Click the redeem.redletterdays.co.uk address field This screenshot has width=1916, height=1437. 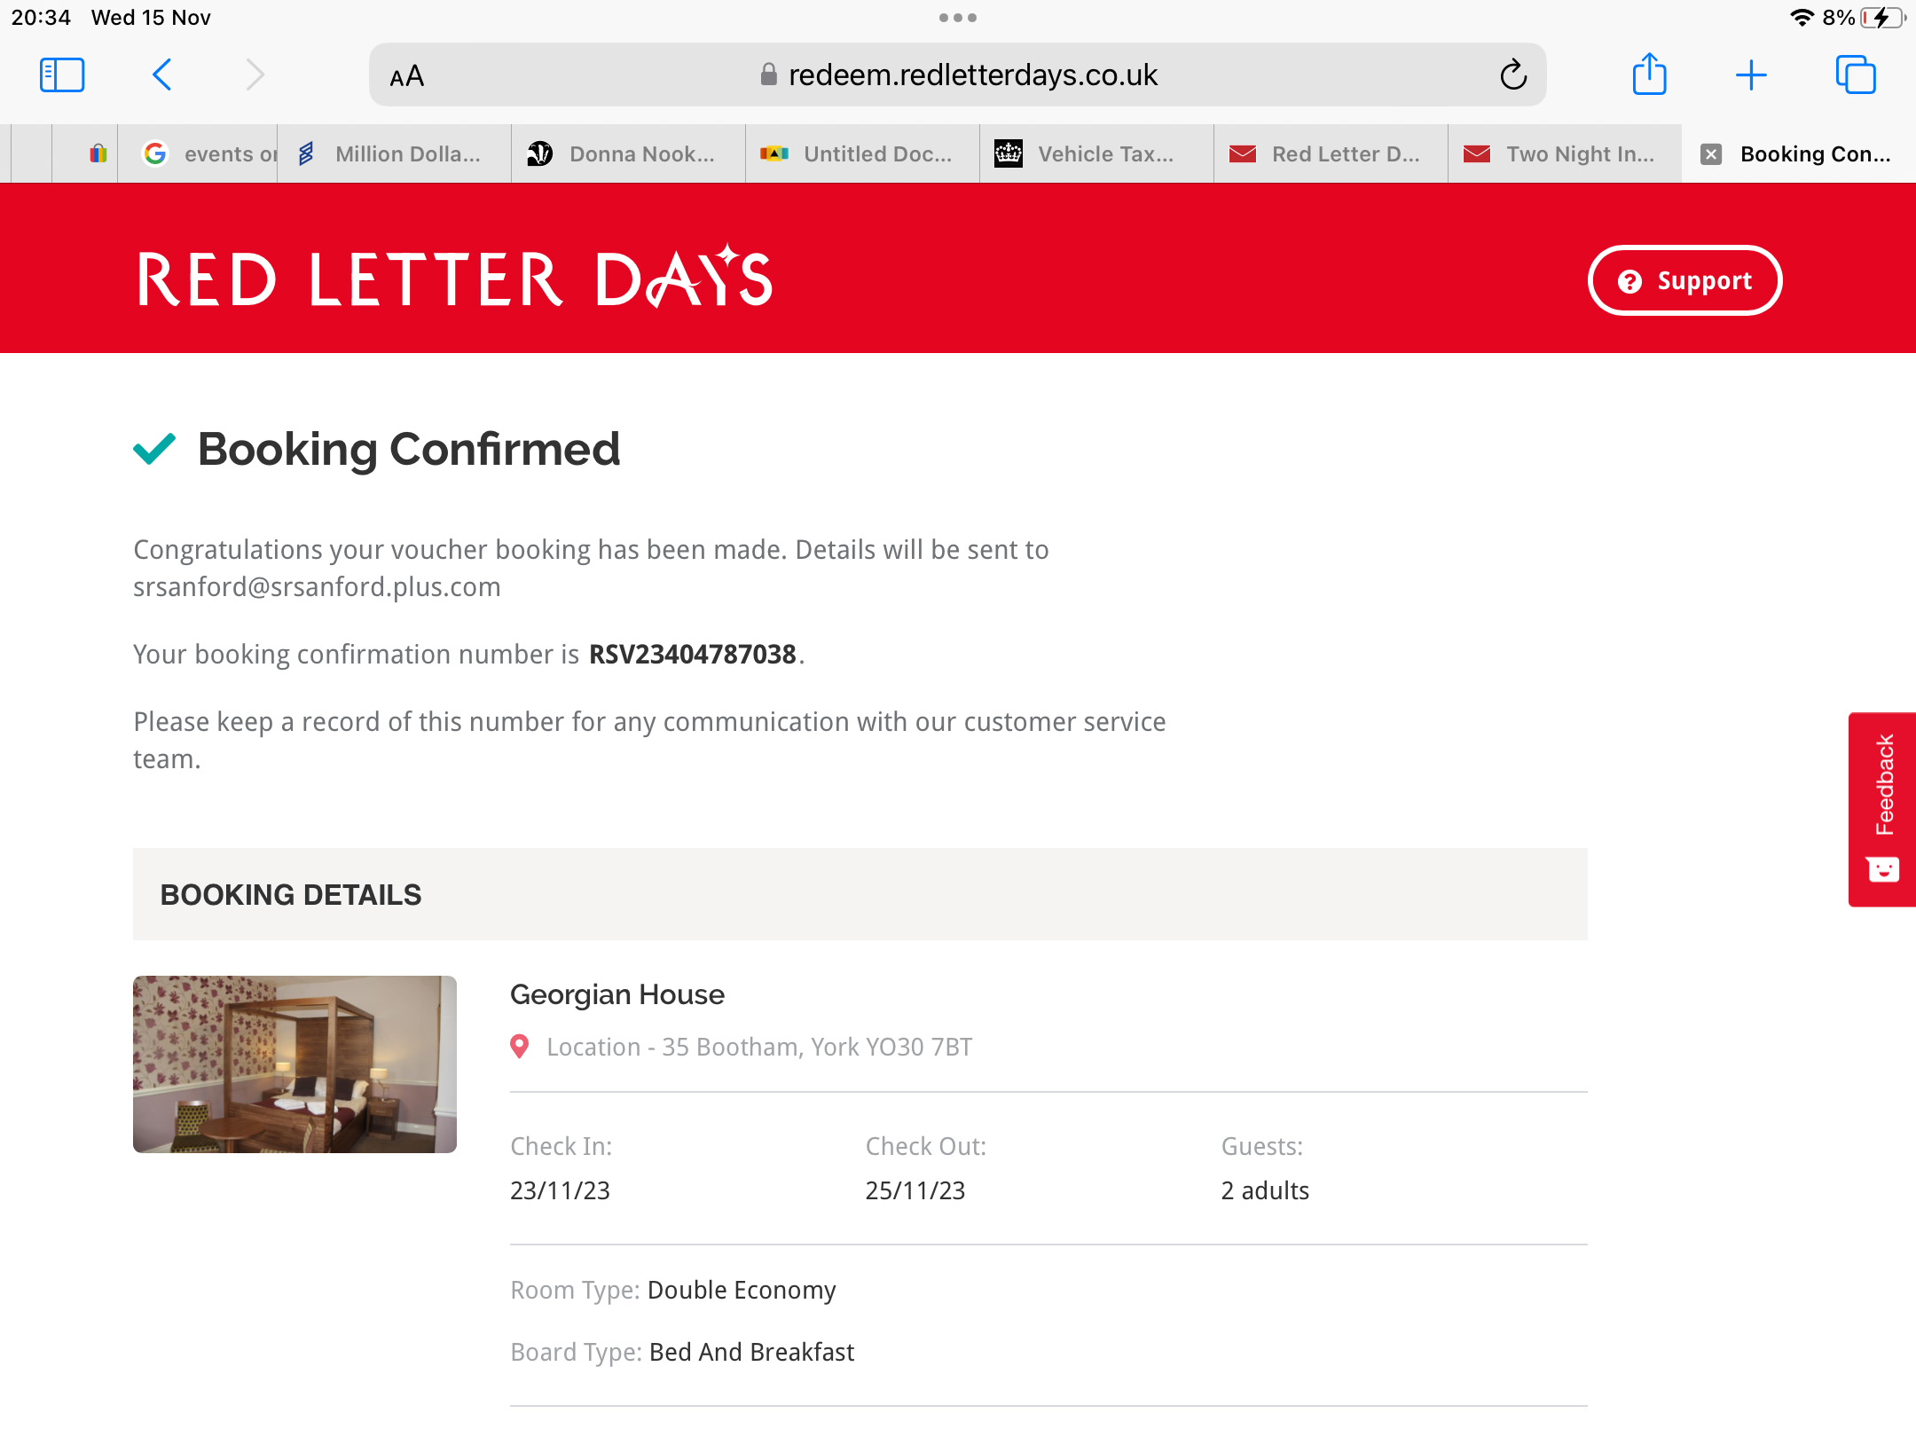click(x=958, y=75)
